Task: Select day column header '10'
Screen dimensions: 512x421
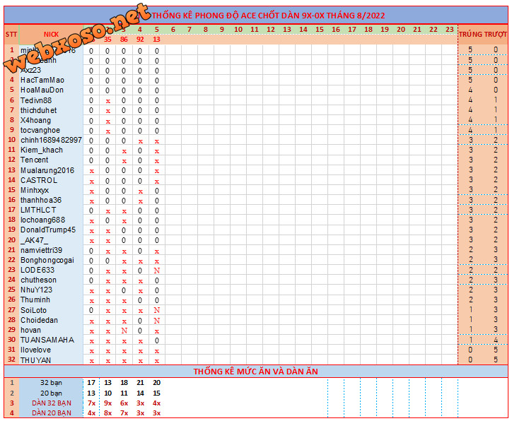Action: [238, 30]
